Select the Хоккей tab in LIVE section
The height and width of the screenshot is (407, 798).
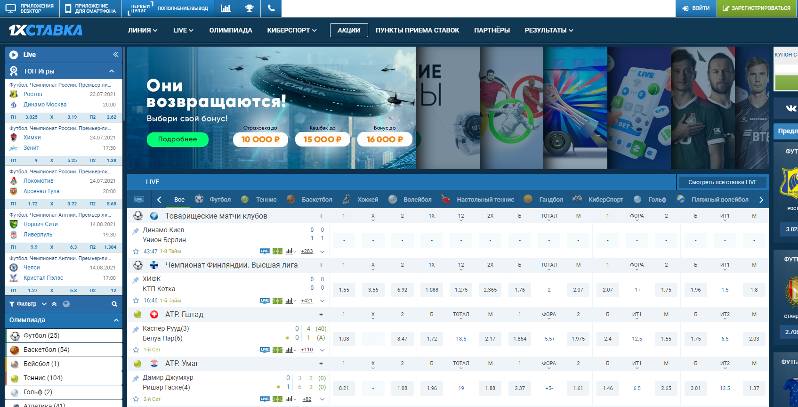(x=360, y=200)
